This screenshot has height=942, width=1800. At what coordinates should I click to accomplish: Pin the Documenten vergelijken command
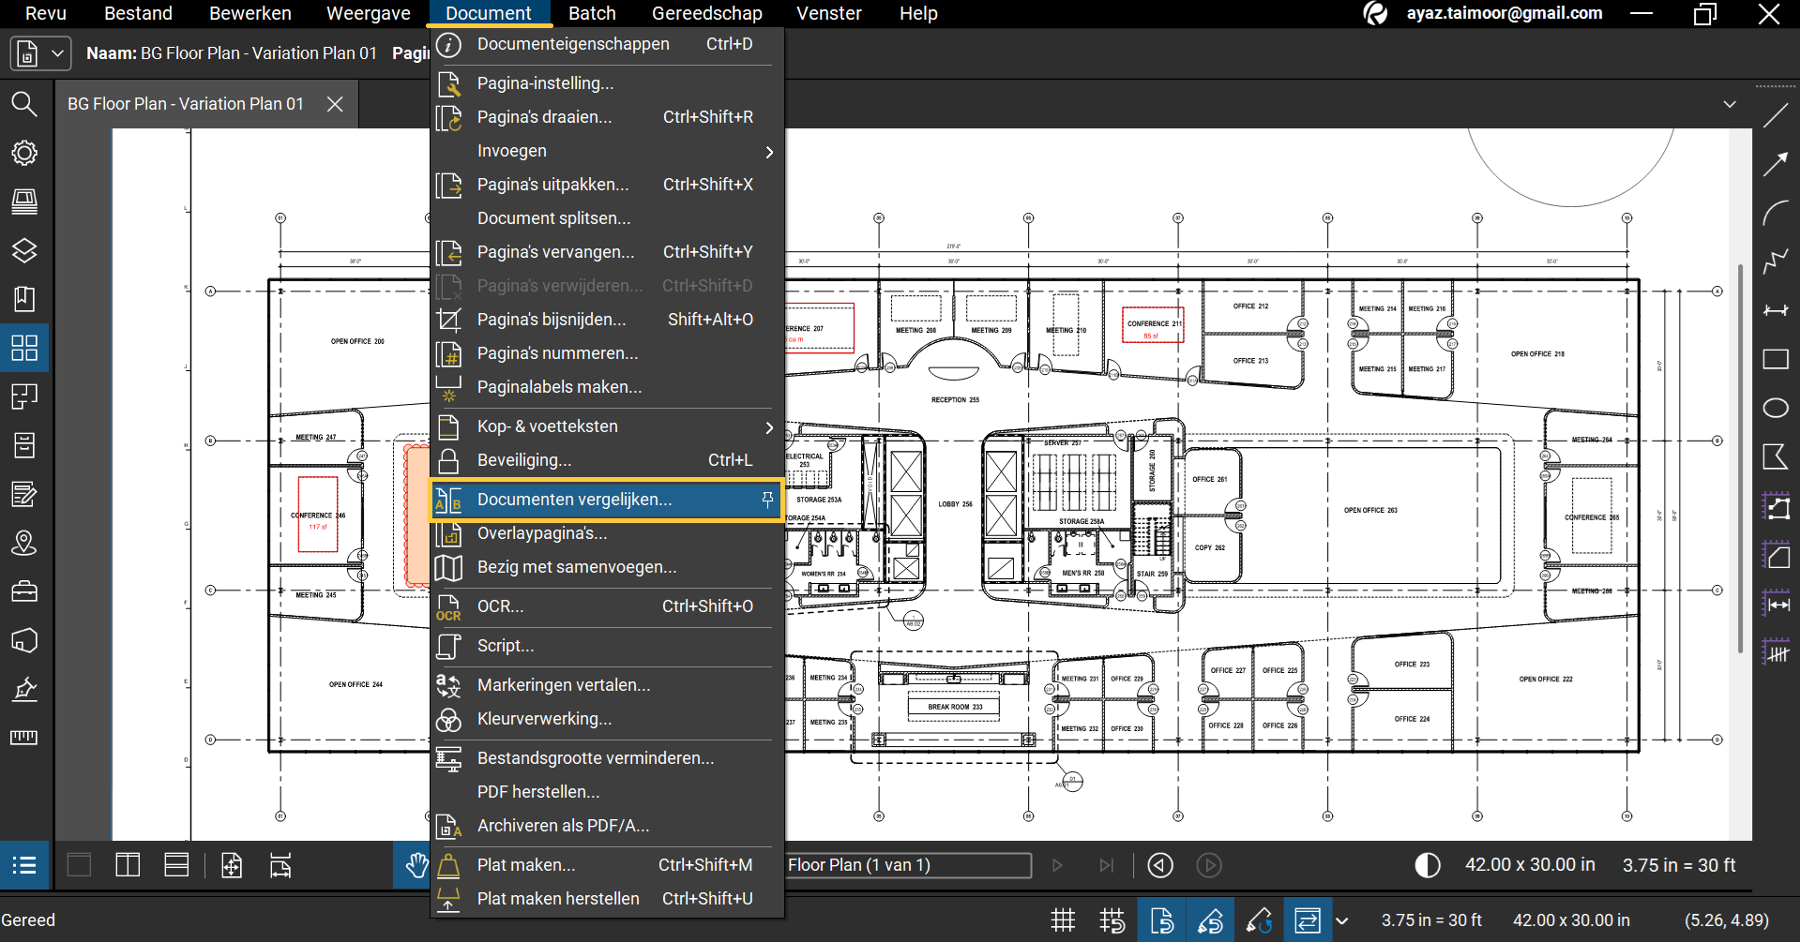coord(767,500)
